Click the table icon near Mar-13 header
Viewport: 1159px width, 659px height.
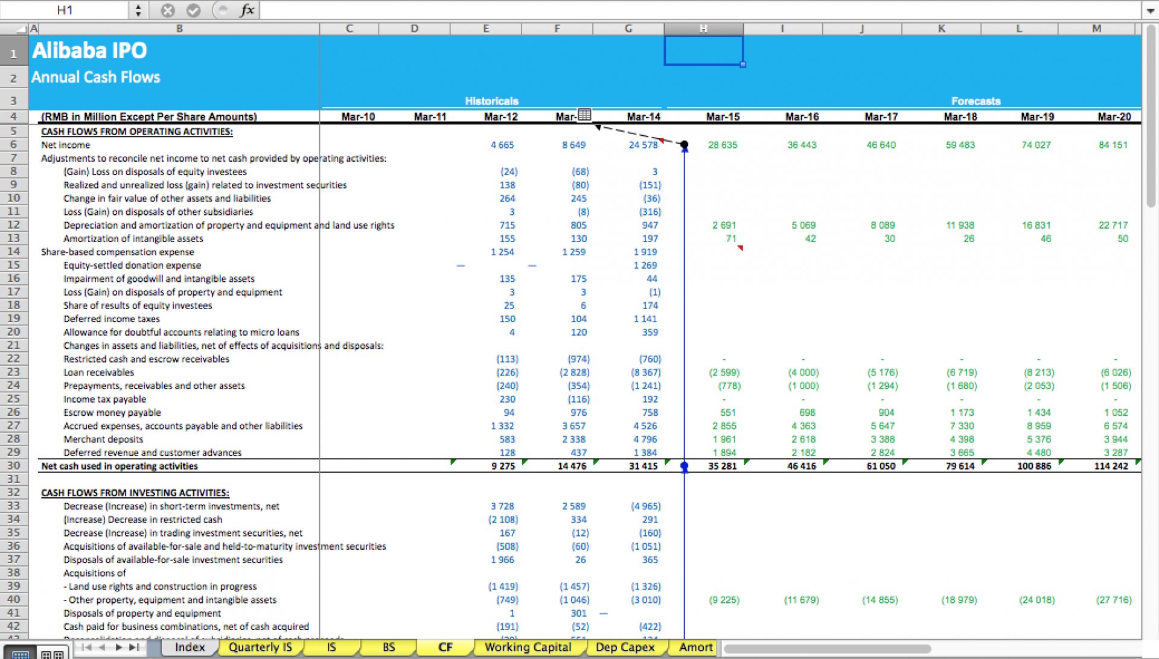click(584, 115)
